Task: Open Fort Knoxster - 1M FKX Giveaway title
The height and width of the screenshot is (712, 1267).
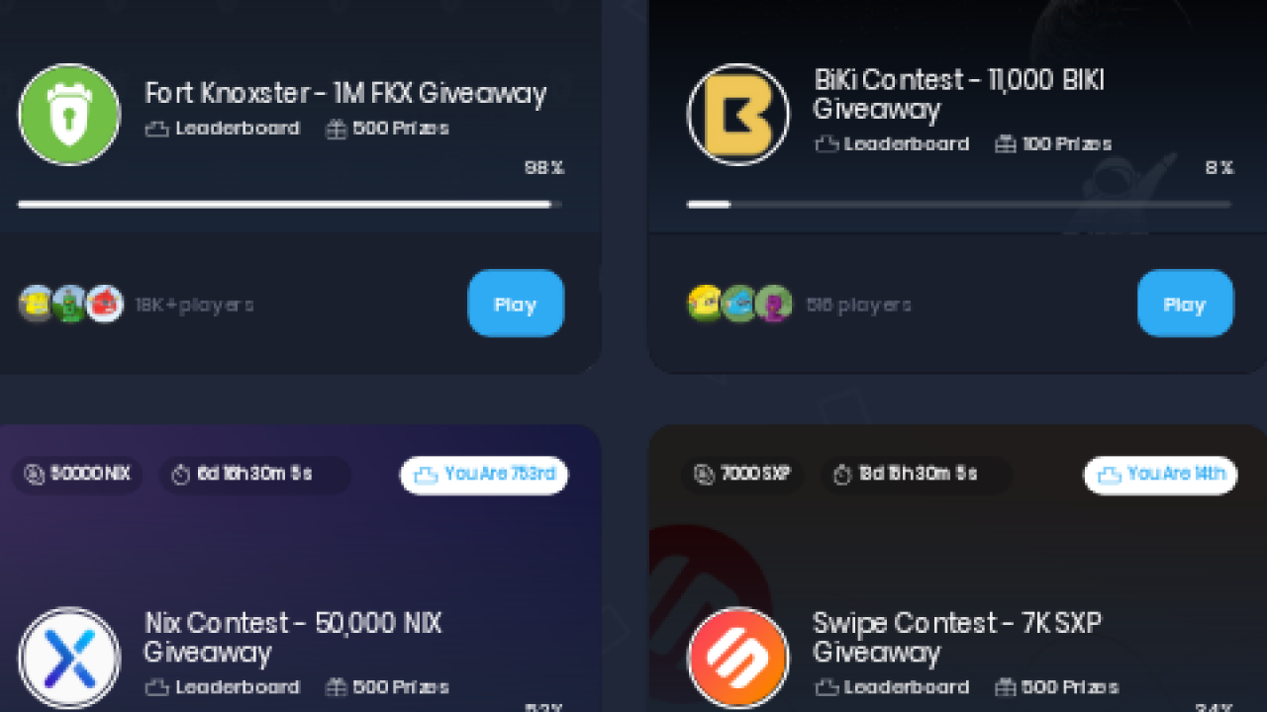Action: point(345,94)
